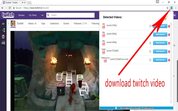Select dustiel [160p] video entry

point(112,25)
